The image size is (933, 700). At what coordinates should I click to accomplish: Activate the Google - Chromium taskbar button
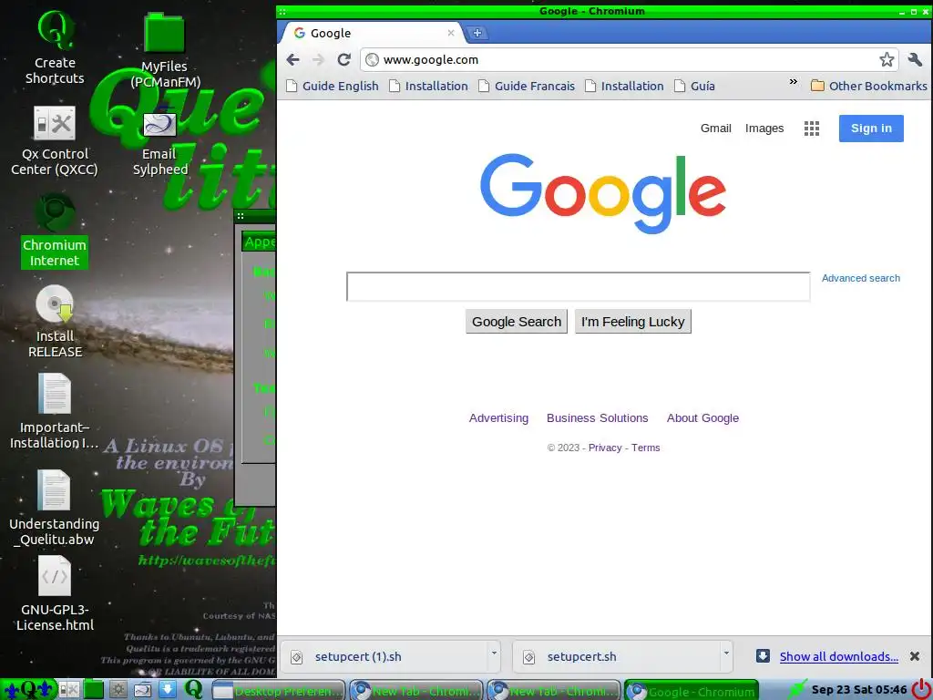pos(692,691)
